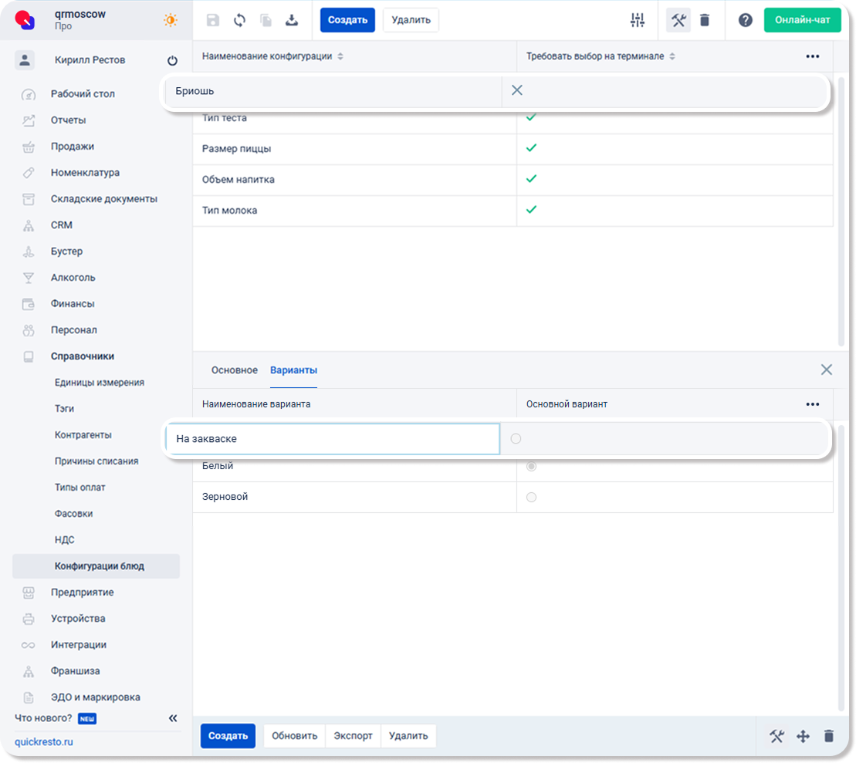Select Конфигурации блюд submenu item
This screenshot has height=763, width=856.
tap(96, 566)
